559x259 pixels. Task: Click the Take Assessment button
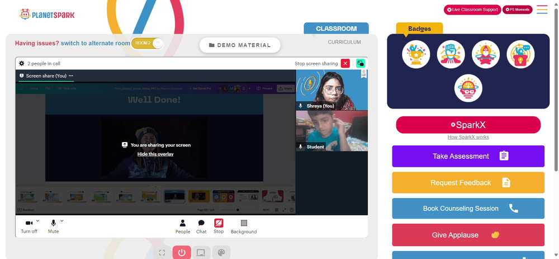[468, 156]
